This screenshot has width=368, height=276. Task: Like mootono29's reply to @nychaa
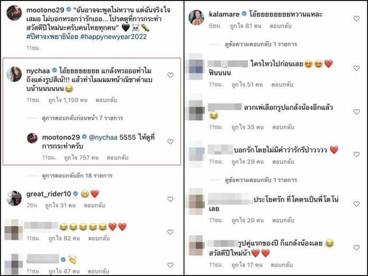[x=170, y=142]
